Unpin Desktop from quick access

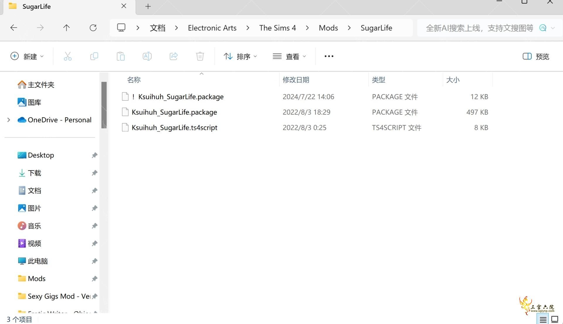pyautogui.click(x=94, y=155)
